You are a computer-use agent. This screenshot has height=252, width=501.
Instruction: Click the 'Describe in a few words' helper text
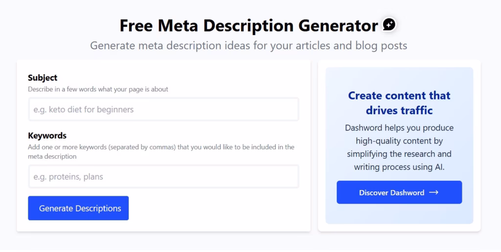[98, 89]
